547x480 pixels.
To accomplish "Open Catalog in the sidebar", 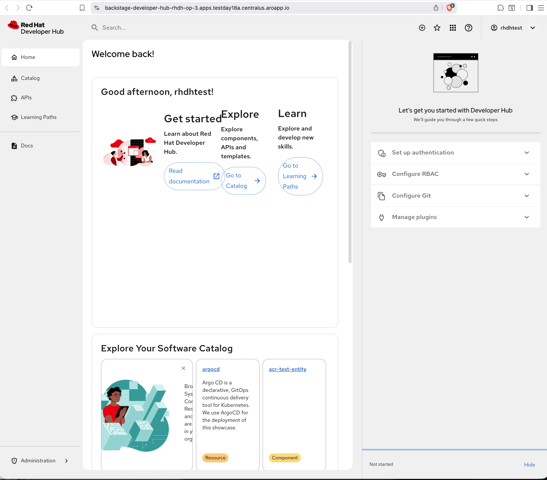I will click(41, 78).
